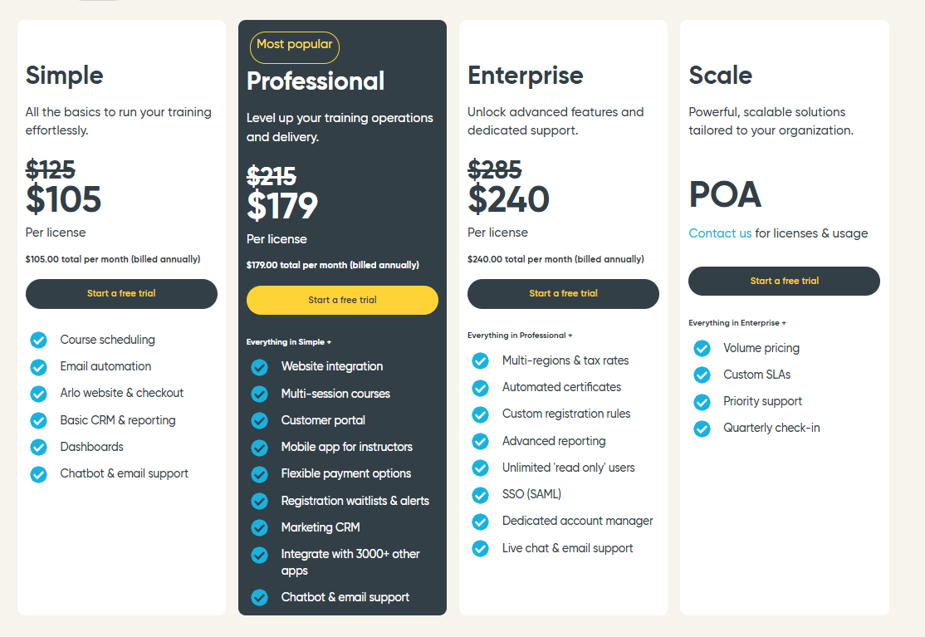925x637 pixels.
Task: Start a free trial for Enterprise plan
Action: (x=563, y=293)
